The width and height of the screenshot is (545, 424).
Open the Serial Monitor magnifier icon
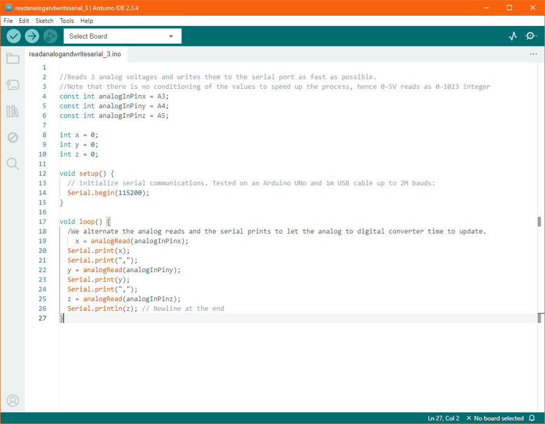[x=530, y=36]
